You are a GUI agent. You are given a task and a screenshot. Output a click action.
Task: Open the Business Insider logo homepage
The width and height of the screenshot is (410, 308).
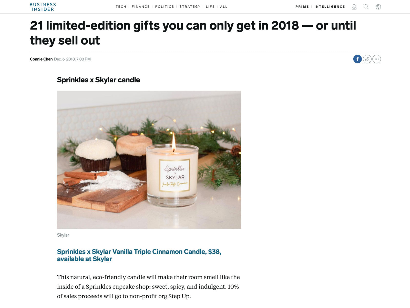[43, 7]
